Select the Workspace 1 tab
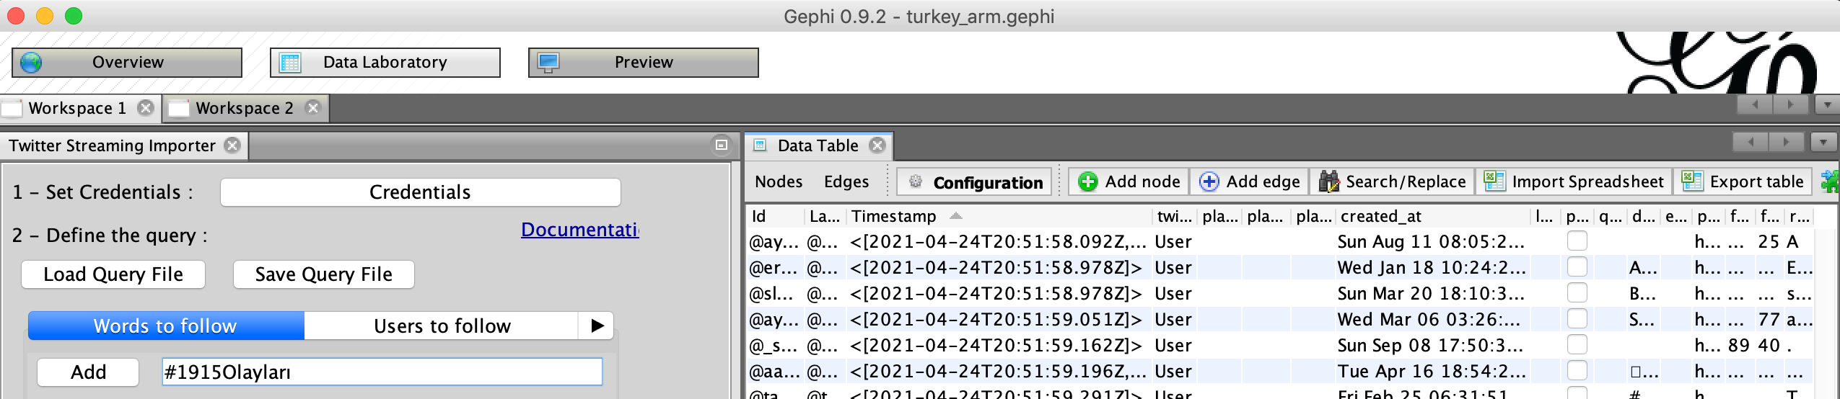Screen dimensions: 1840x399 (77, 108)
